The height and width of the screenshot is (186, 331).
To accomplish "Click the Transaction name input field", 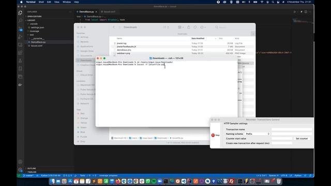I will click(x=292, y=129).
